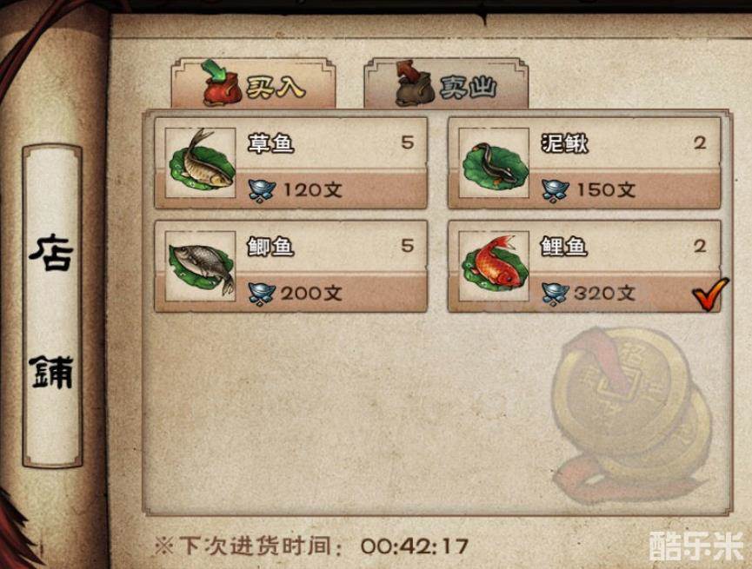Click the red money bag buy icon
The width and height of the screenshot is (752, 569).
221,83
